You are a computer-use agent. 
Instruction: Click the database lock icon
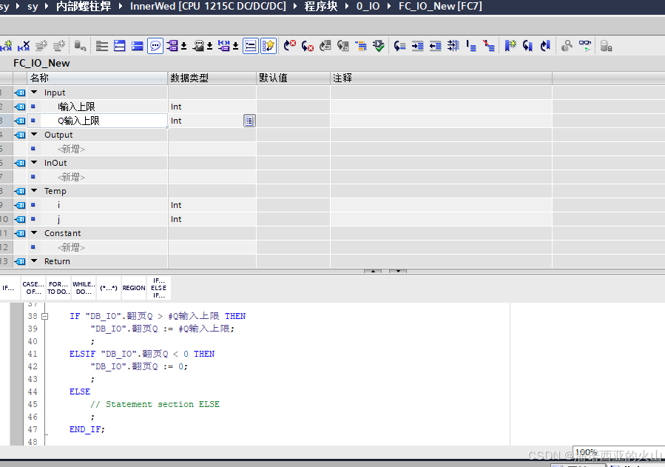(607, 46)
